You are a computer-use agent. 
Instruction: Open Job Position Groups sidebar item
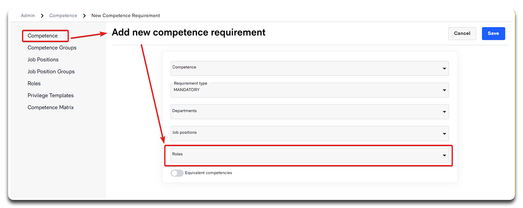click(51, 72)
